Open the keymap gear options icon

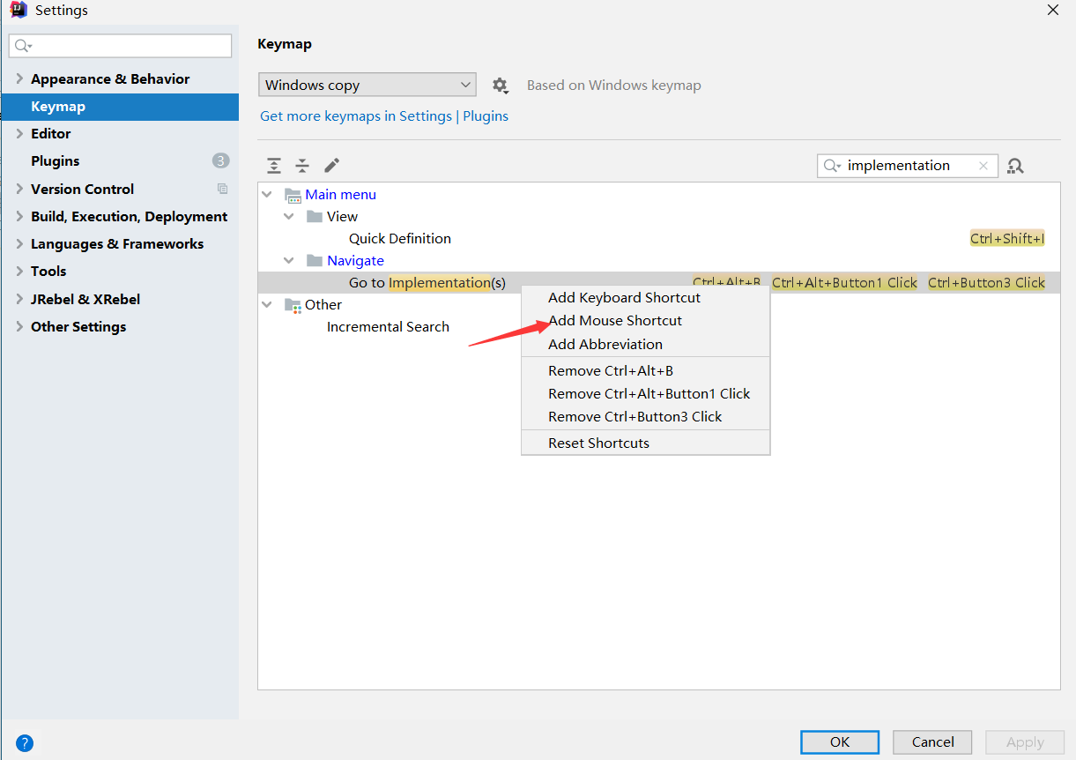click(x=501, y=86)
